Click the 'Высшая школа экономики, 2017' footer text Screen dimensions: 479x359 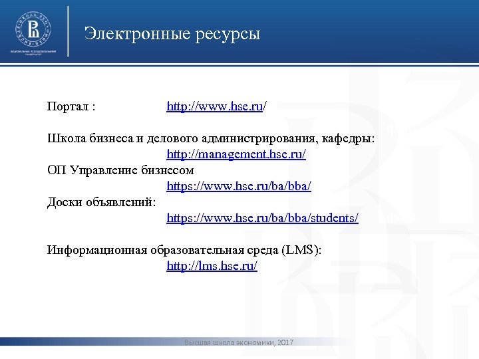pyautogui.click(x=239, y=342)
